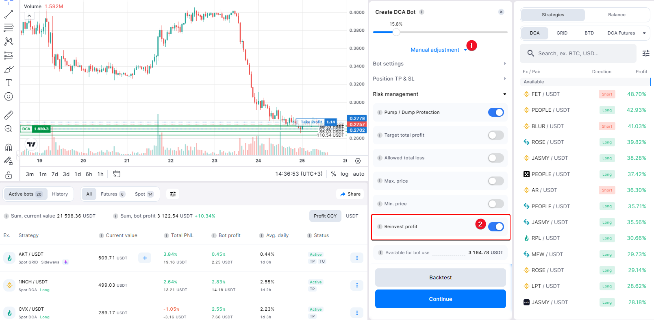The image size is (654, 320).
Task: Open the History tab
Action: coord(60,194)
